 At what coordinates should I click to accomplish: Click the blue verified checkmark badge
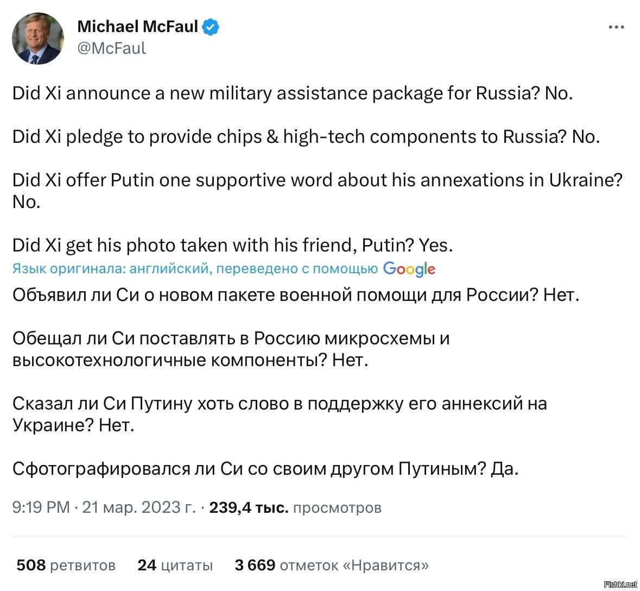pos(211,27)
